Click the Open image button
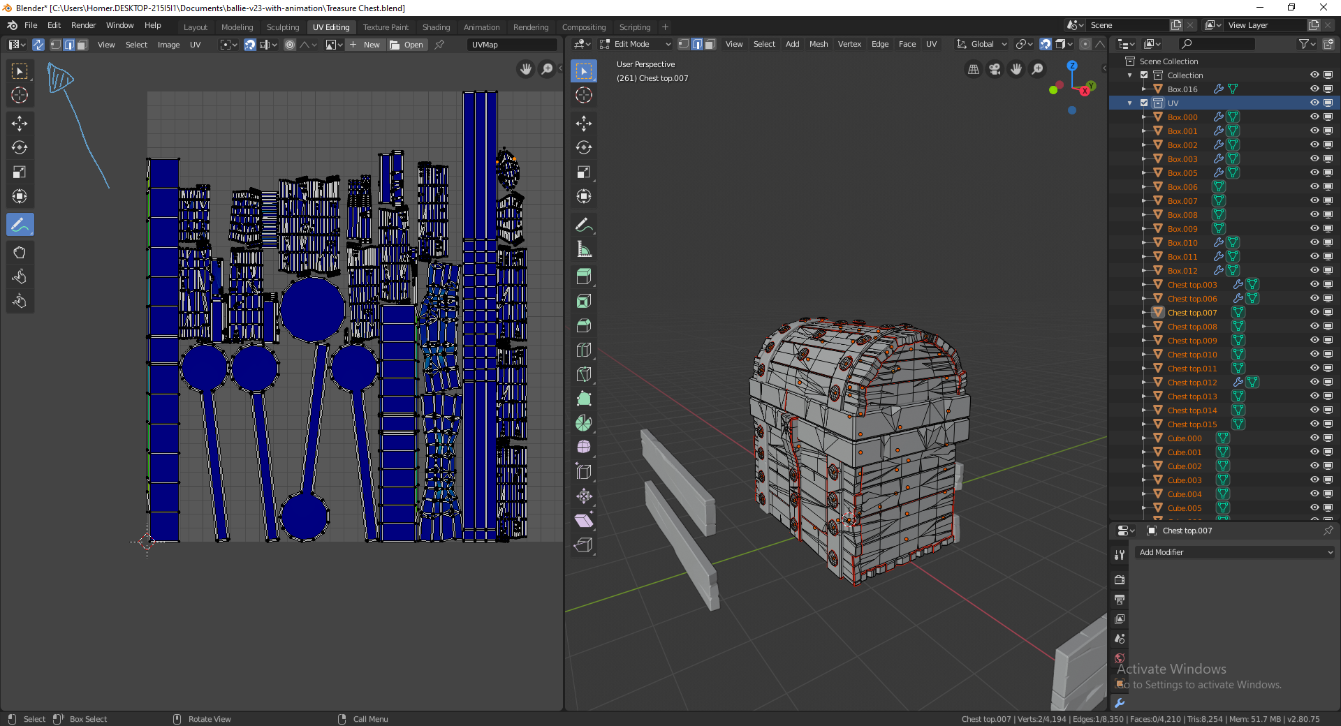This screenshot has width=1341, height=726. pos(406,45)
